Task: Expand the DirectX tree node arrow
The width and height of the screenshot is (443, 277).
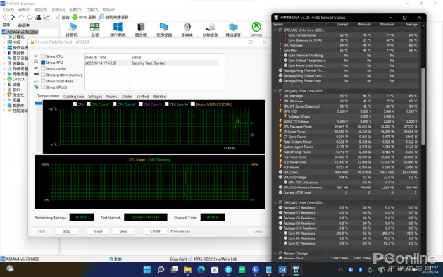Action: [x=4, y=79]
